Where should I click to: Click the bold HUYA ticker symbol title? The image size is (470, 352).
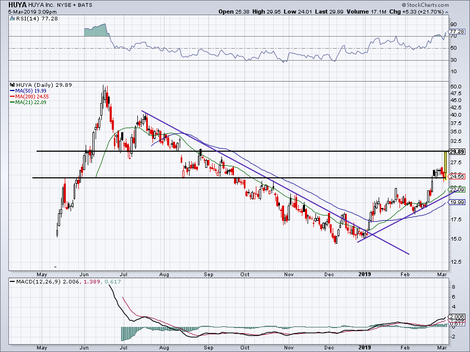(18, 5)
